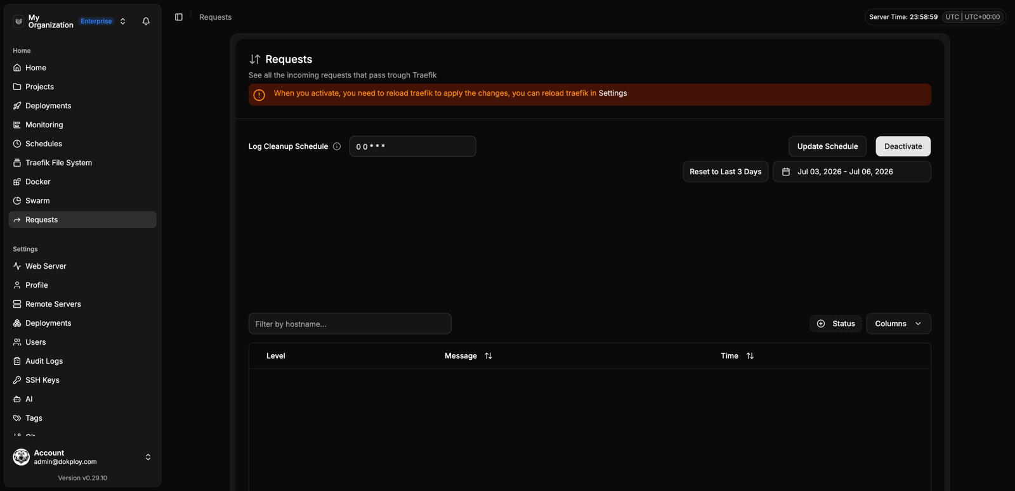This screenshot has width=1015, height=491.
Task: Open Monitoring page
Action: click(x=82, y=125)
